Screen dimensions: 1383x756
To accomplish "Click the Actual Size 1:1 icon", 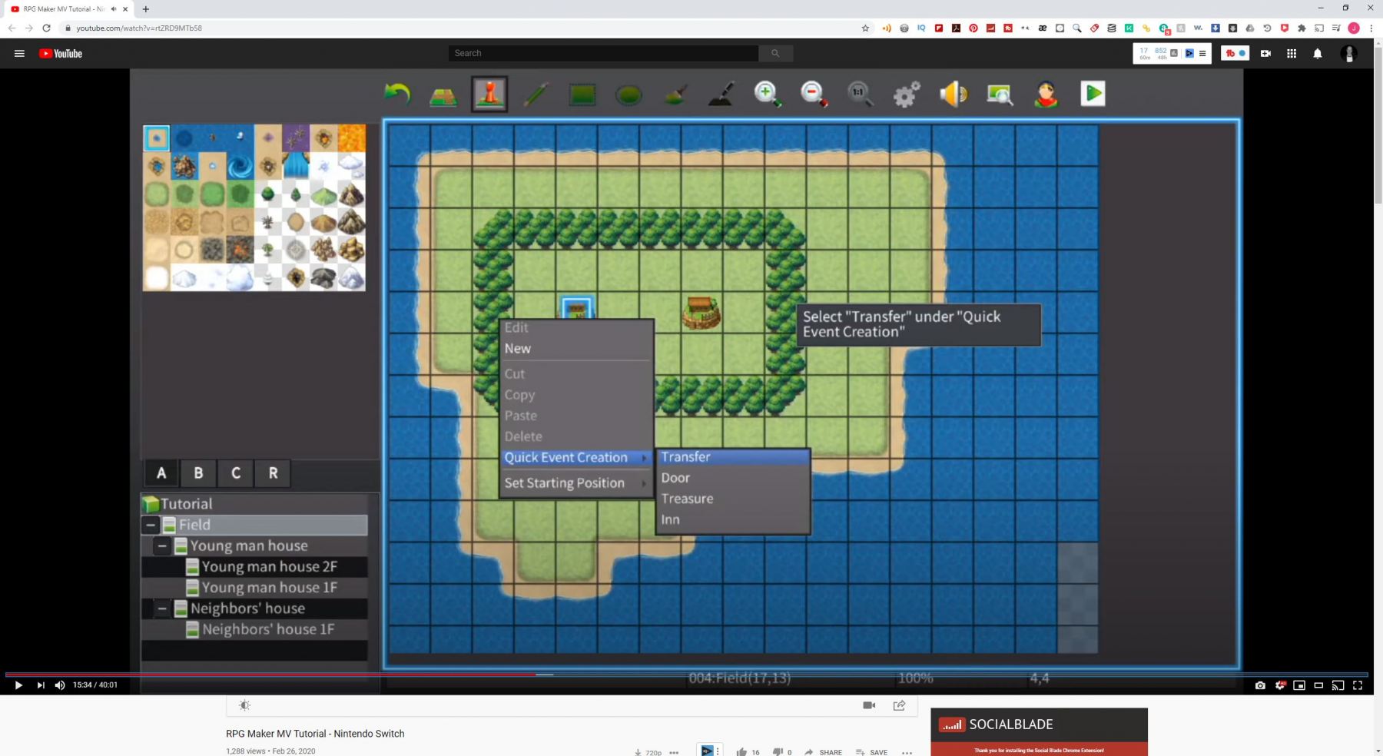I will pos(860,94).
